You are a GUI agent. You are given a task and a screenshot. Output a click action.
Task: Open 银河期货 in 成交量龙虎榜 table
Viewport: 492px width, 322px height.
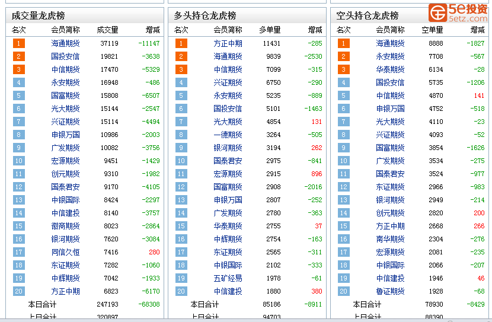pyautogui.click(x=65, y=239)
